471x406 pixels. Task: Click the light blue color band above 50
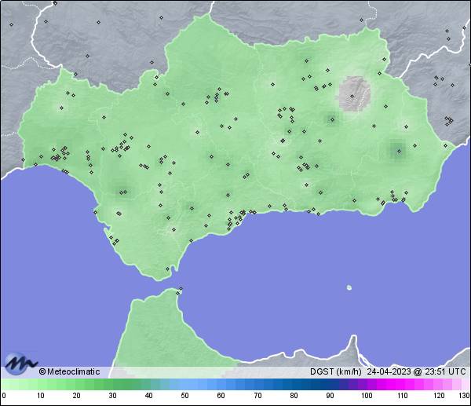[x=184, y=384]
